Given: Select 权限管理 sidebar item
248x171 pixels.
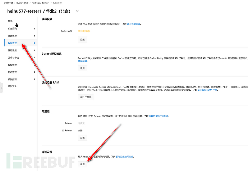Looking at the screenshot, I should (12, 43).
